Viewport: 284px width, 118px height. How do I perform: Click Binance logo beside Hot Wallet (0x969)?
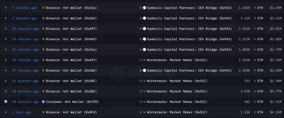(x=43, y=39)
